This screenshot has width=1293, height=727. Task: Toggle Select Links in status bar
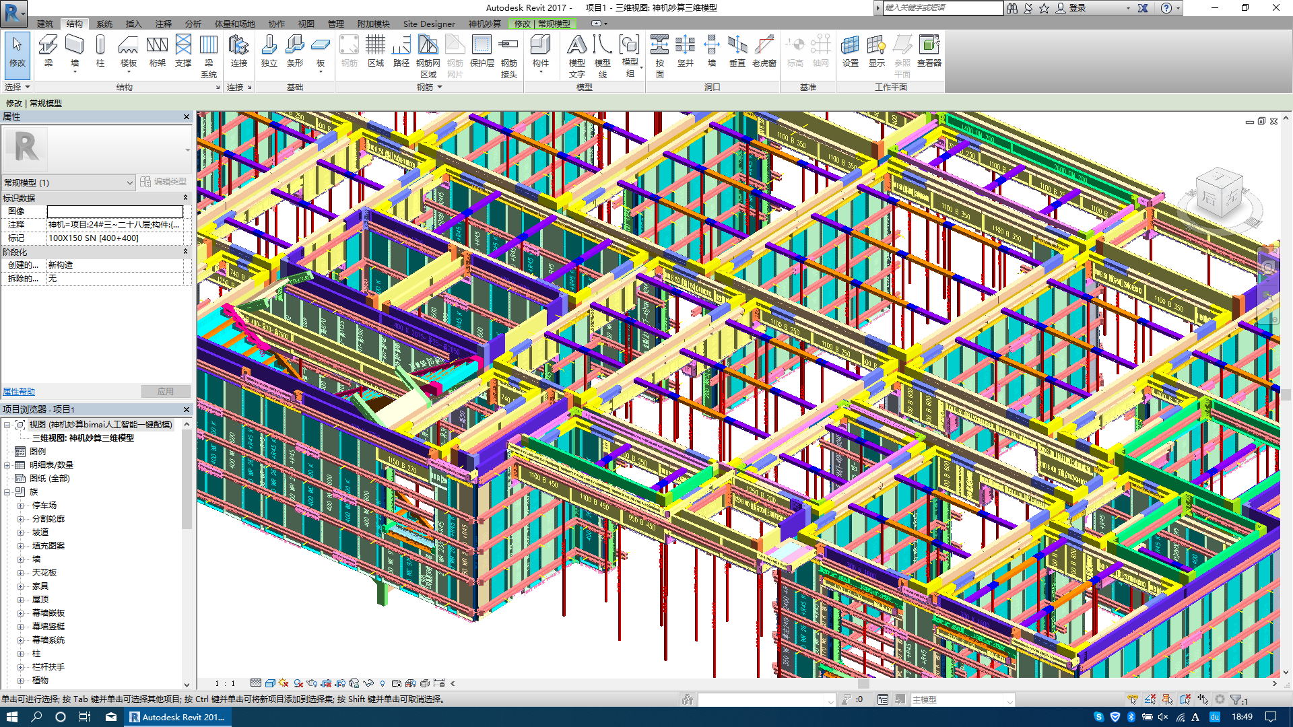coord(1133,699)
